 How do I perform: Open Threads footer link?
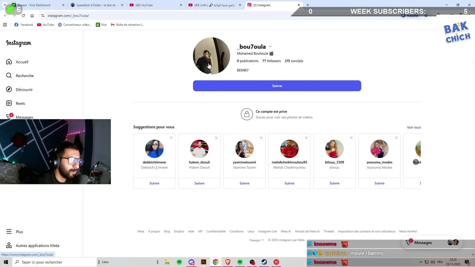329,231
